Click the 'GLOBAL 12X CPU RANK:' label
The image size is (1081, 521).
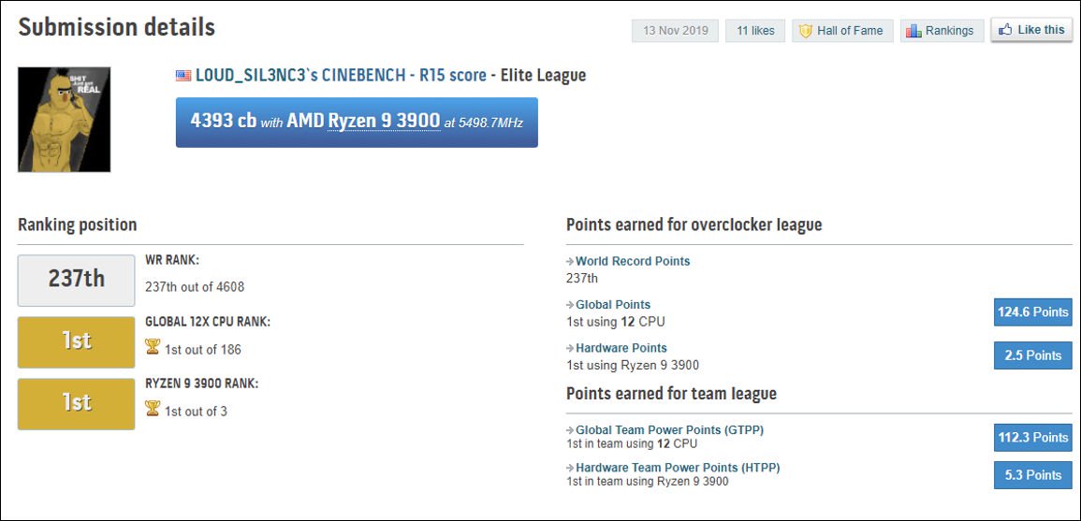(x=208, y=322)
